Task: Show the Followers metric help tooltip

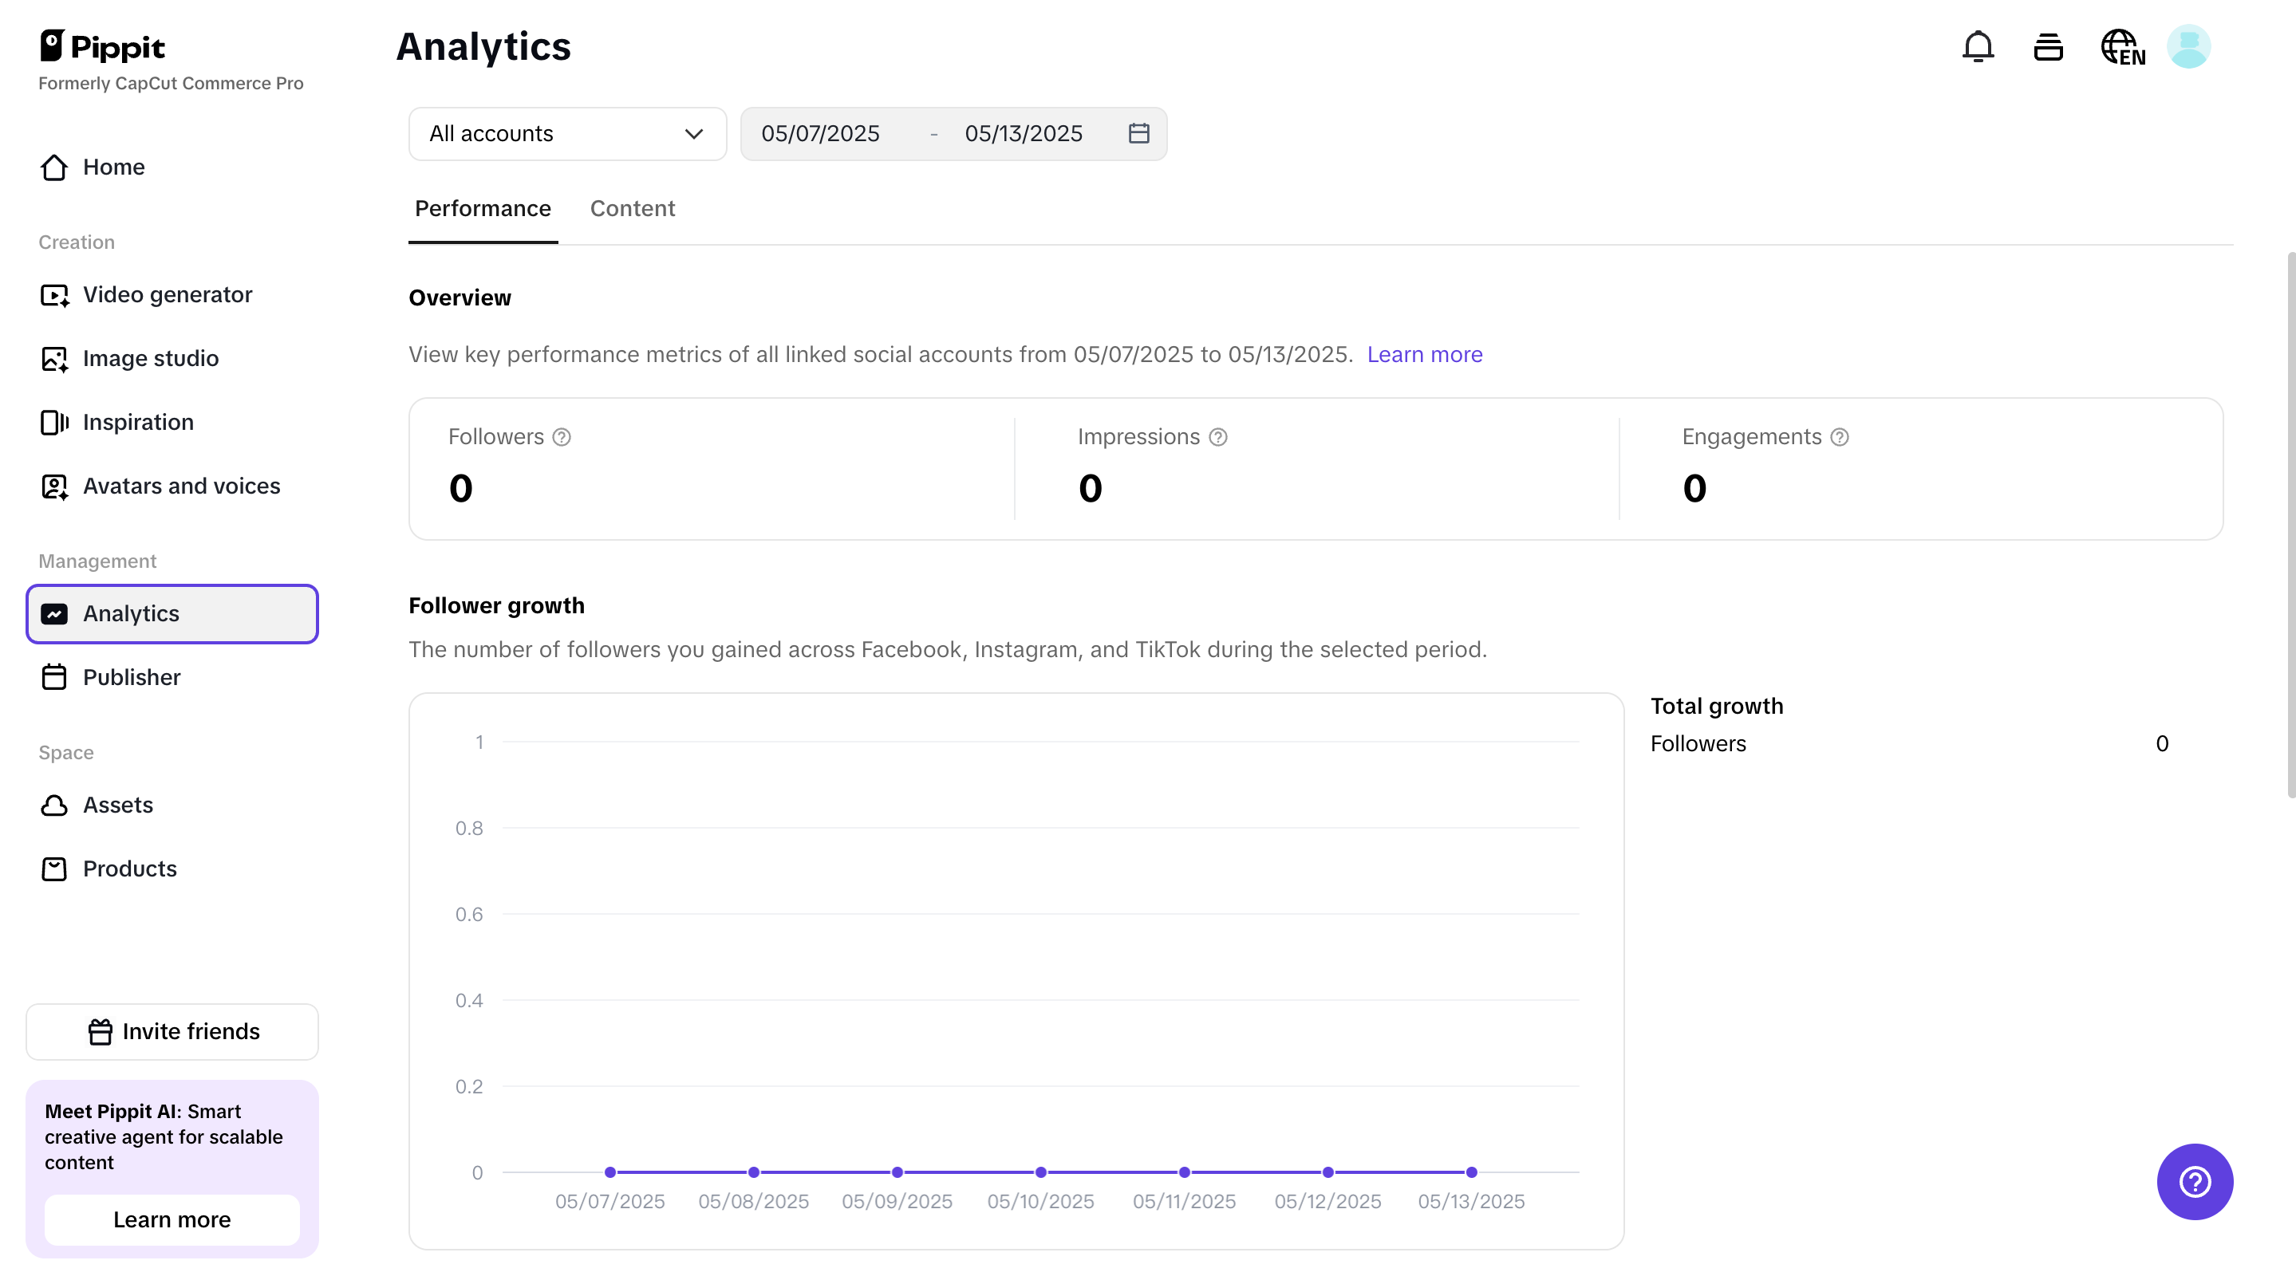Action: tap(562, 436)
